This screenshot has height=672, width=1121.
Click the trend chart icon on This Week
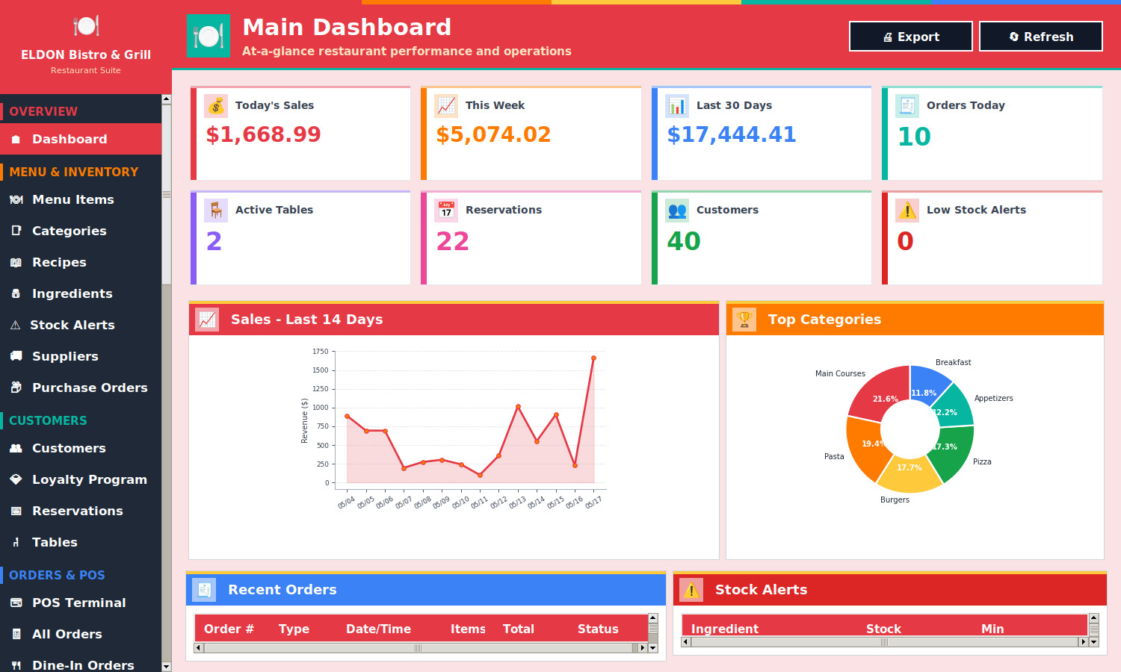(x=446, y=106)
